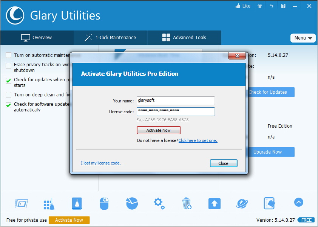Open the pie chart disk analysis icon
Image resolution: width=318 pixels, height=227 pixels.
pyautogui.click(x=131, y=203)
